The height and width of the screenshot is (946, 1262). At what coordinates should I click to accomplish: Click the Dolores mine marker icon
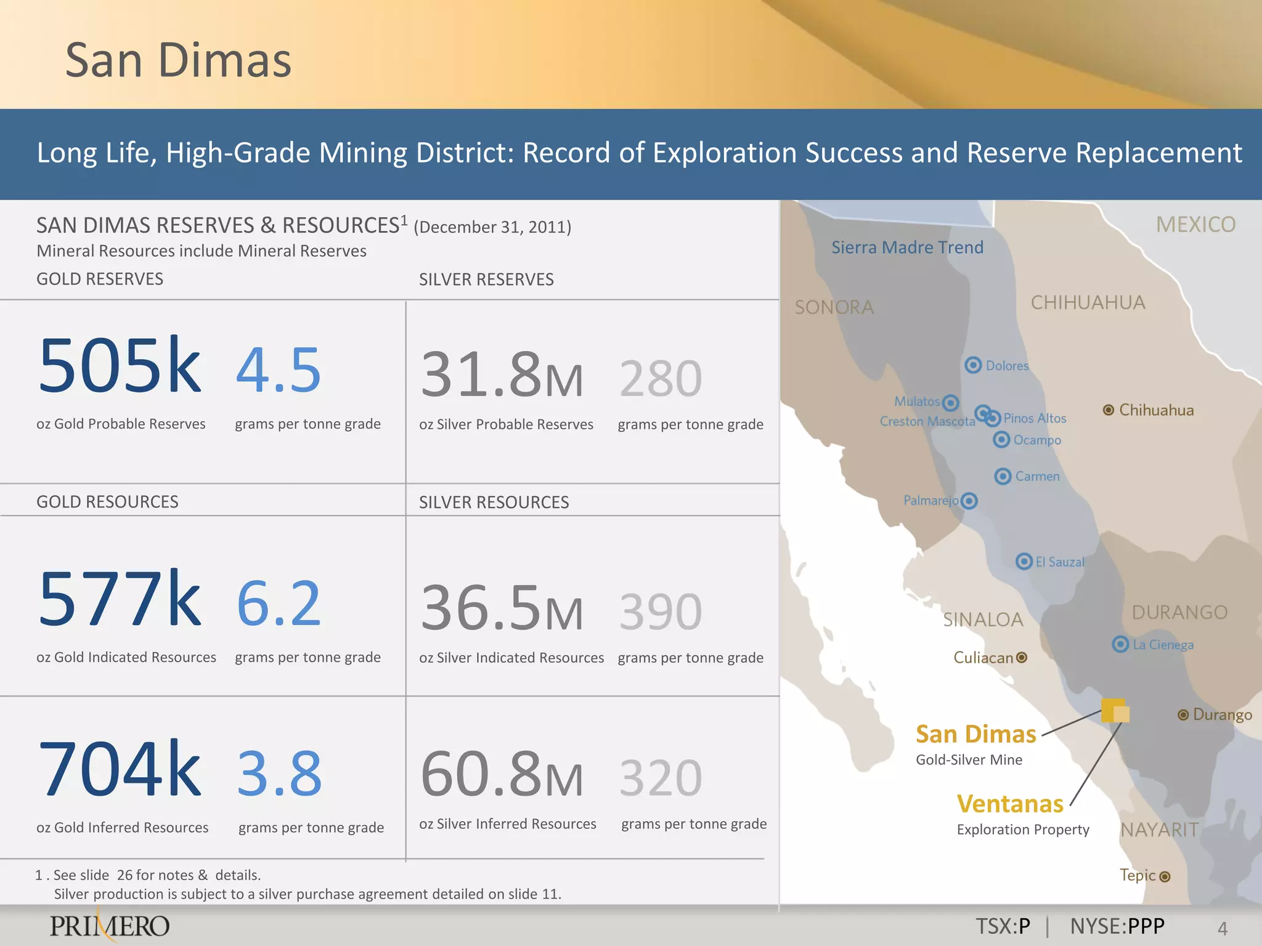973,365
